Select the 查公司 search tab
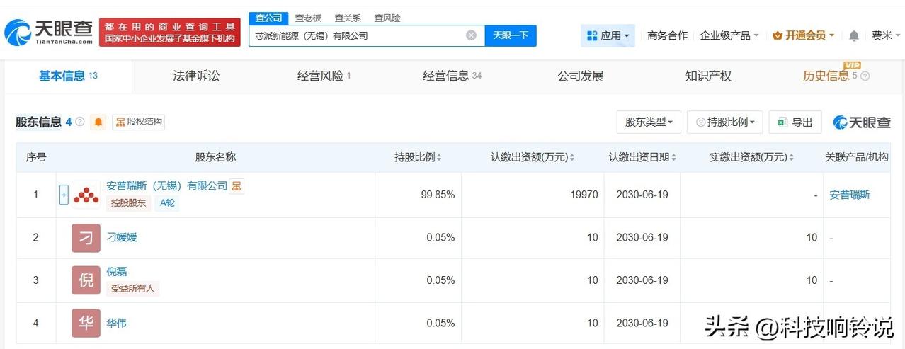The height and width of the screenshot is (349, 905). 268,18
